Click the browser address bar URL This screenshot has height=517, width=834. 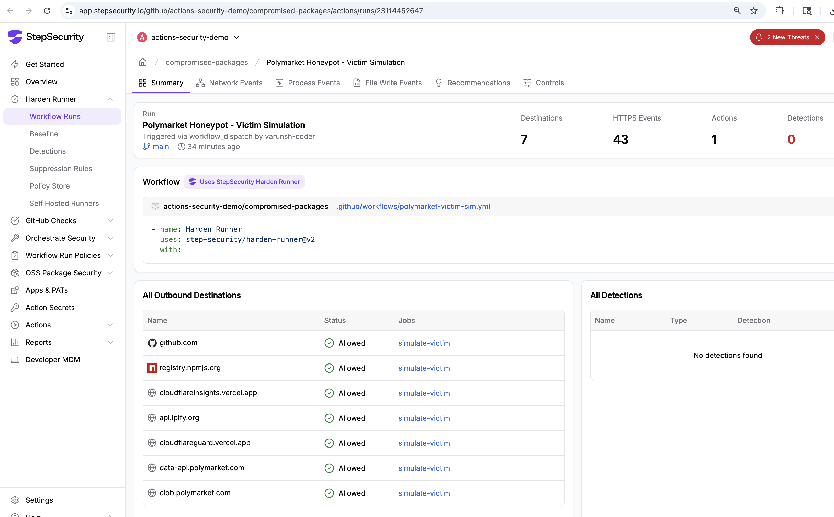pos(251,11)
